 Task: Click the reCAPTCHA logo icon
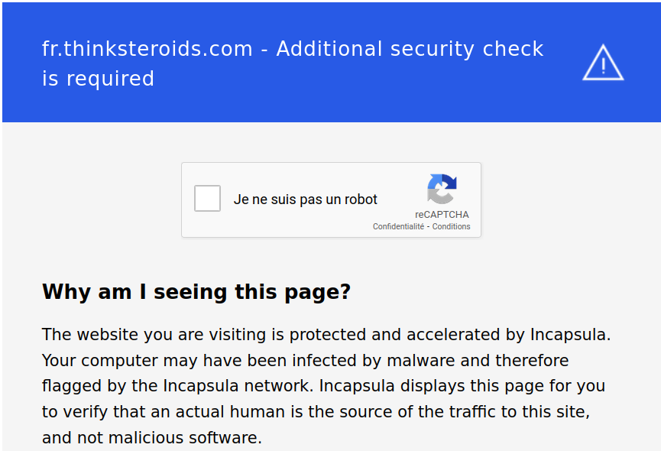click(442, 190)
